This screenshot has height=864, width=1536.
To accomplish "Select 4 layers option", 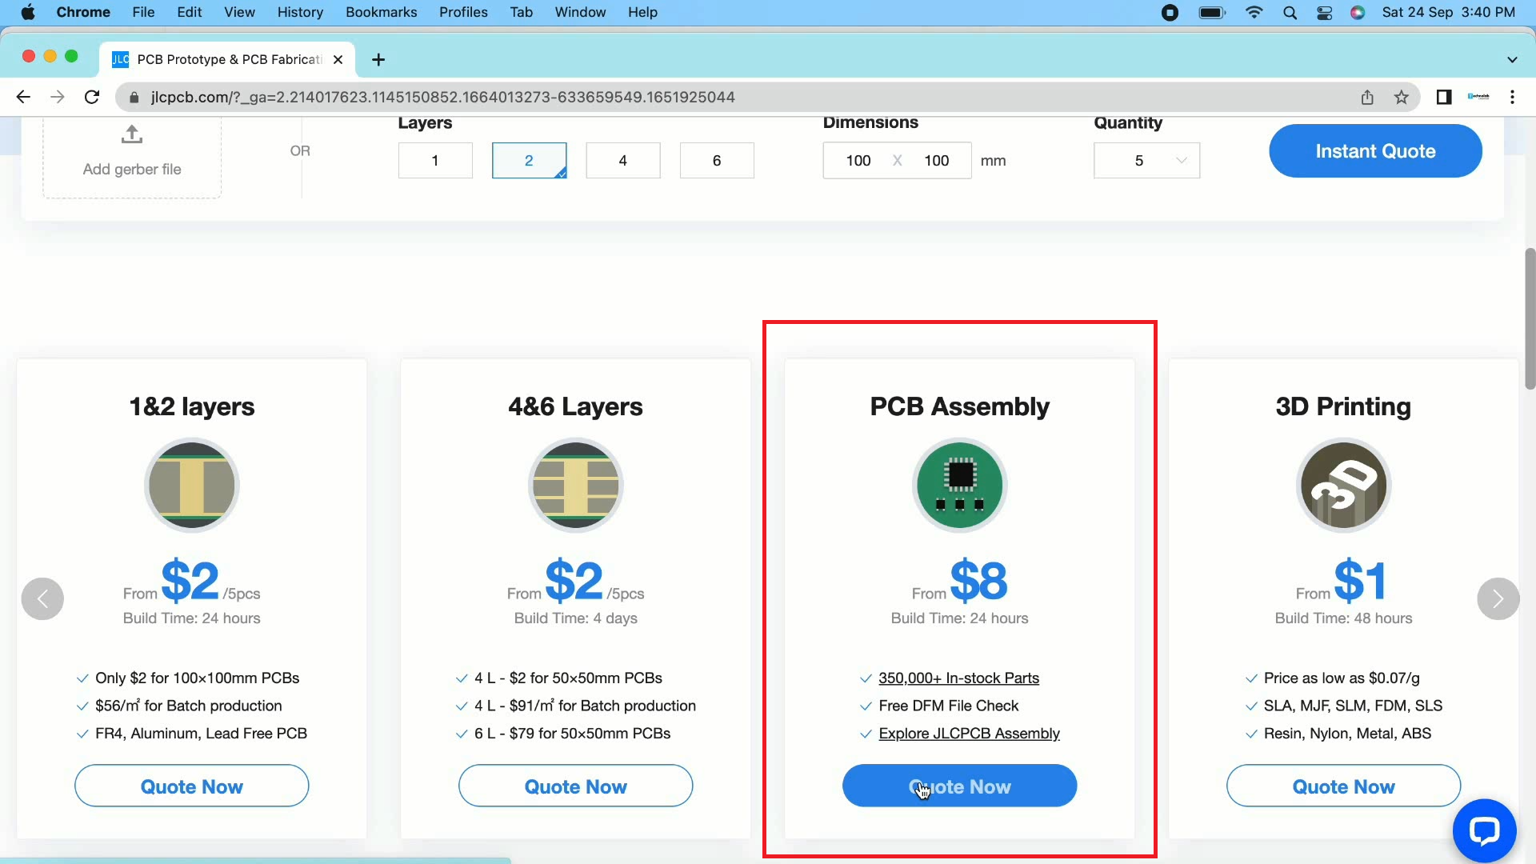I will pyautogui.click(x=623, y=160).
